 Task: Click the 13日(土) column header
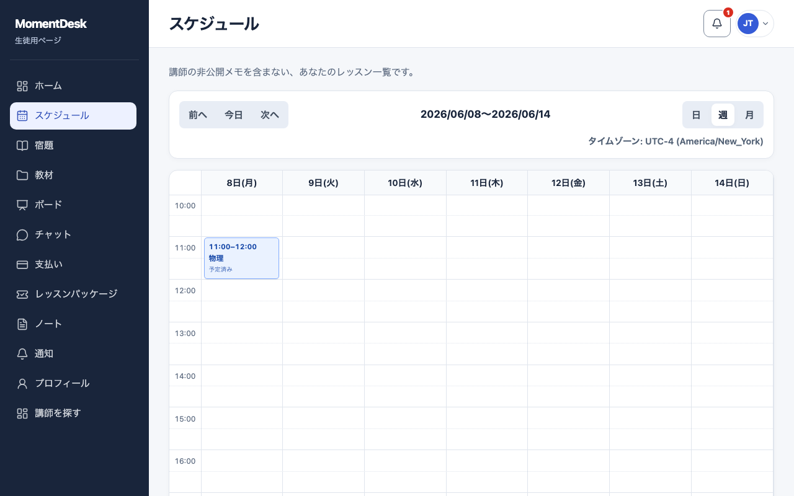650,183
